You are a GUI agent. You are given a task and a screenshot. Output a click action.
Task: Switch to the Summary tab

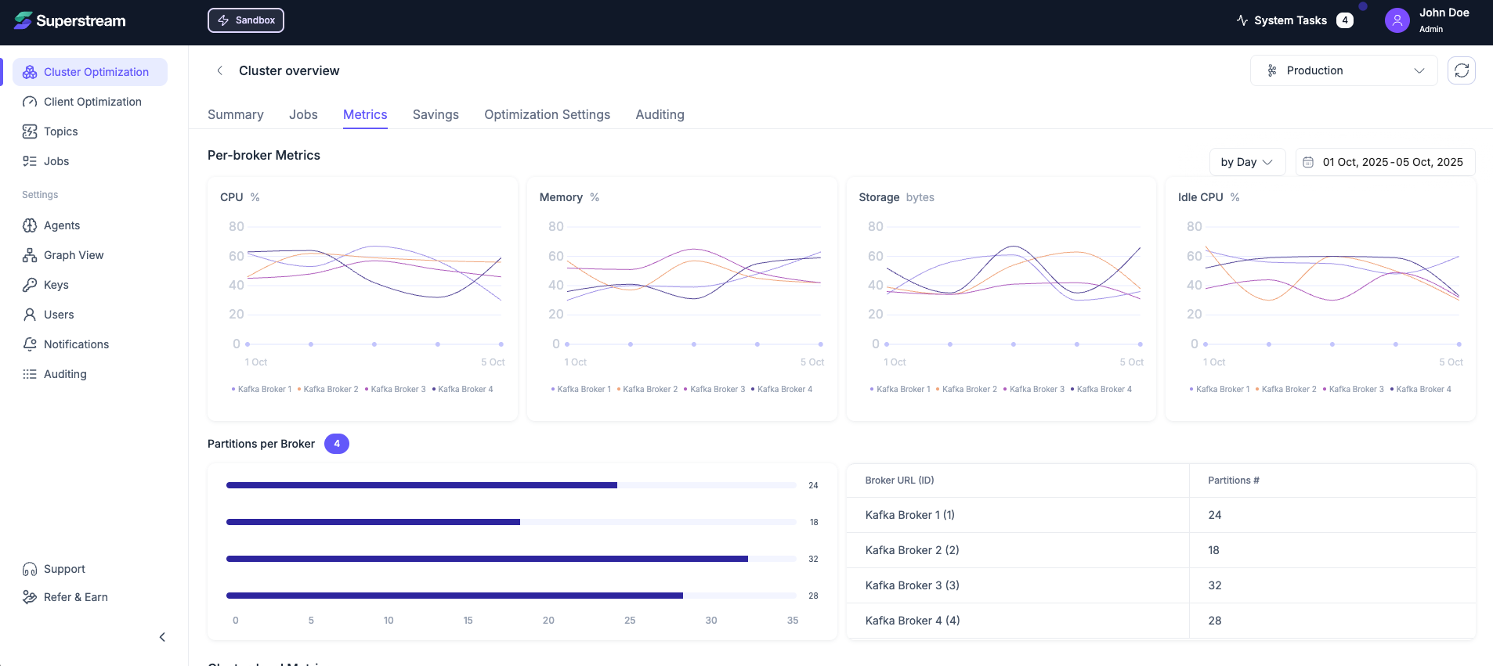236,114
